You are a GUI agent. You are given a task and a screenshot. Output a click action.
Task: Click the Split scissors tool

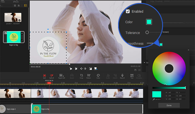coord(44,75)
